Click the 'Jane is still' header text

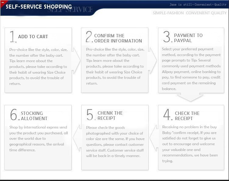181,5
